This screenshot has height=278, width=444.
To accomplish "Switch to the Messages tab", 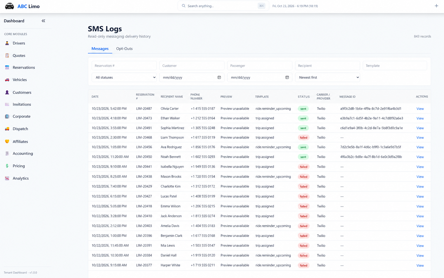I will pos(100,48).
